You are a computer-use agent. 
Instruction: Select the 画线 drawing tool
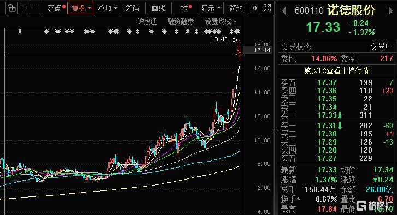click(158, 8)
